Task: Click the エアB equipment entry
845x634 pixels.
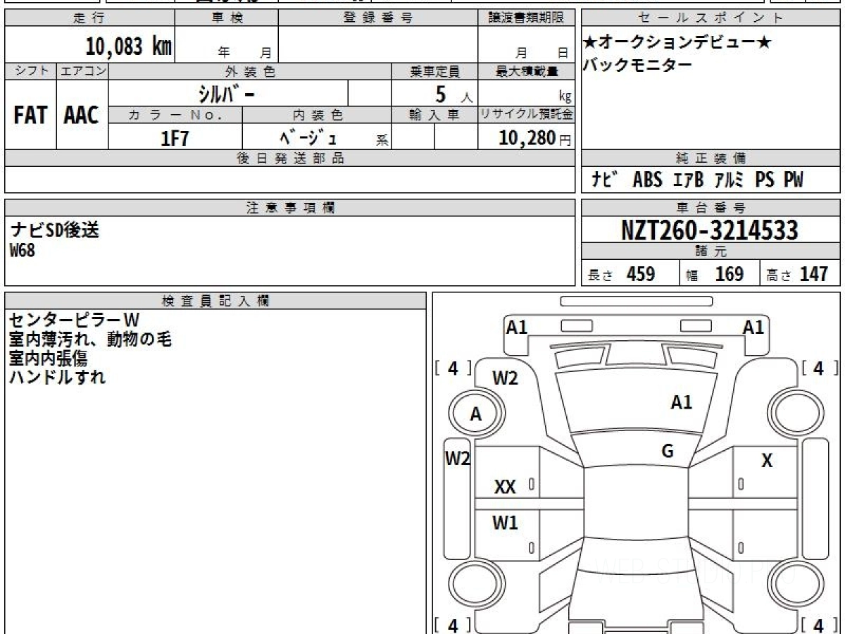Action: click(x=688, y=180)
